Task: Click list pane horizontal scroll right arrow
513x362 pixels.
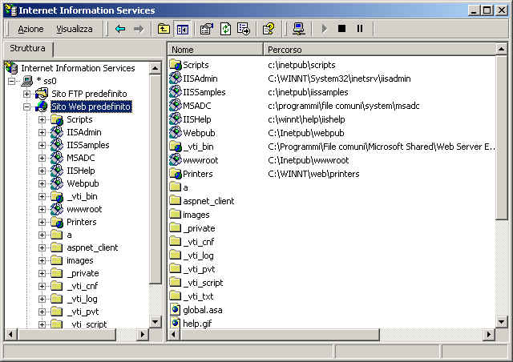Action: coord(489,335)
